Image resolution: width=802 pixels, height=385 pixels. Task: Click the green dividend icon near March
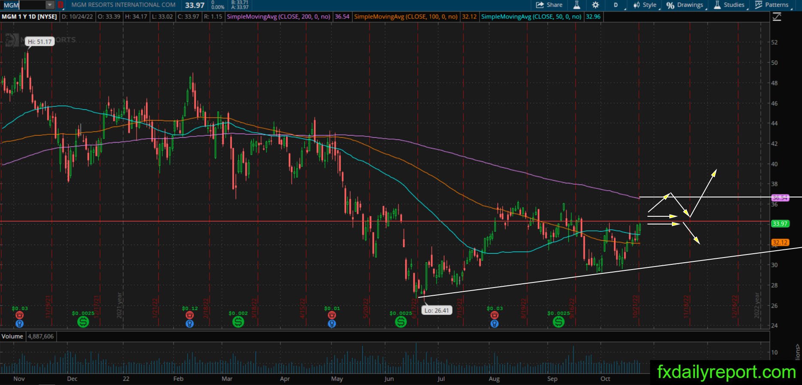pos(238,322)
